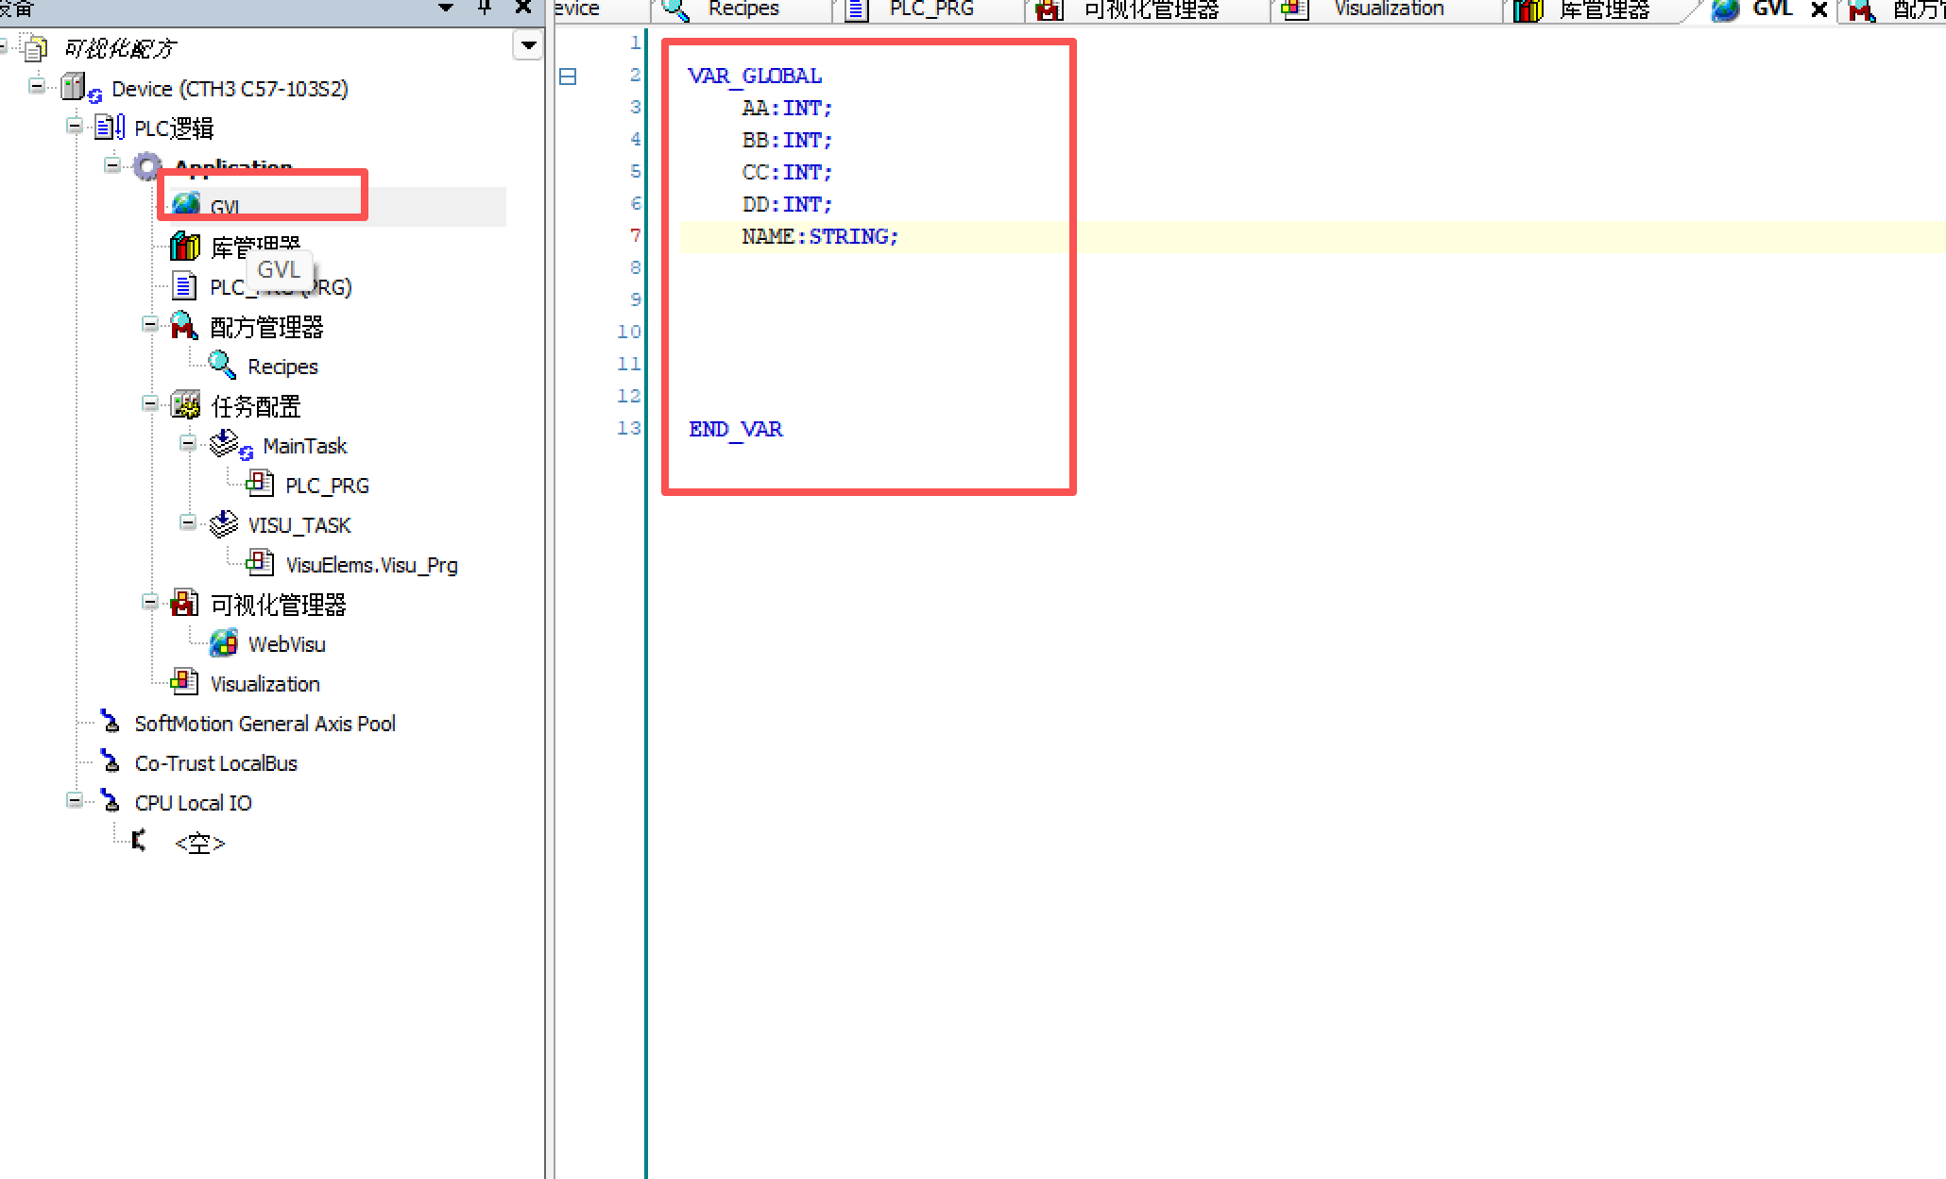Image resolution: width=1946 pixels, height=1179 pixels.
Task: Switch to the Visualization tab
Action: point(1388,9)
